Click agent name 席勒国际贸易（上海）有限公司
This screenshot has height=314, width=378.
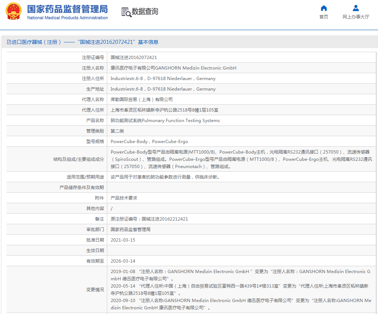coord(142,100)
